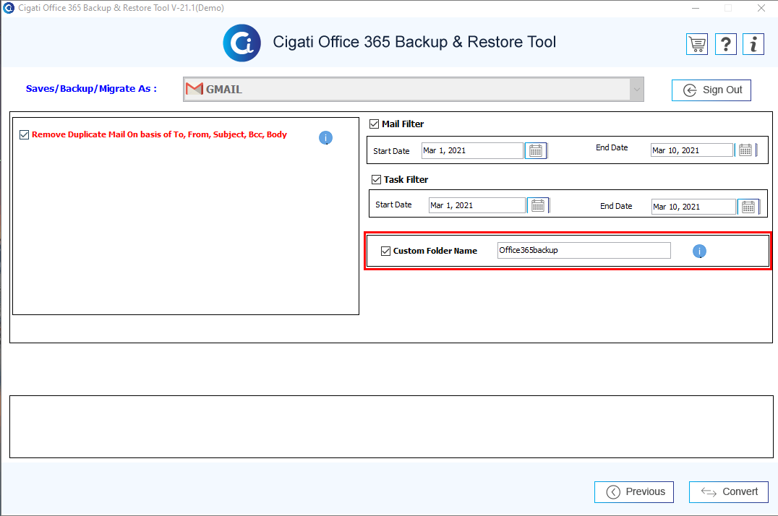Open the info about icon

point(753,44)
